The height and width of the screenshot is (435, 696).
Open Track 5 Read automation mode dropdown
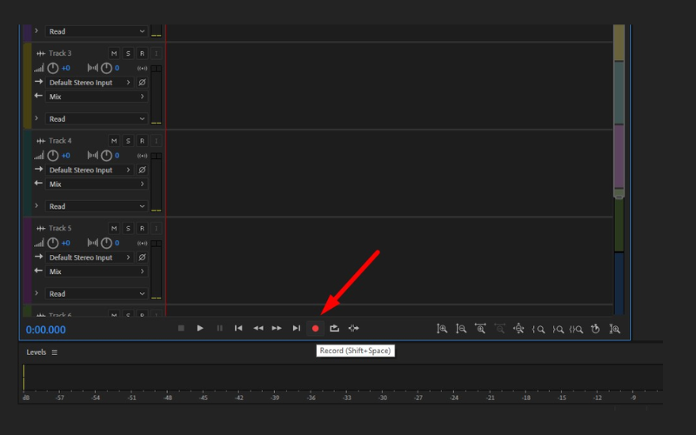96,294
